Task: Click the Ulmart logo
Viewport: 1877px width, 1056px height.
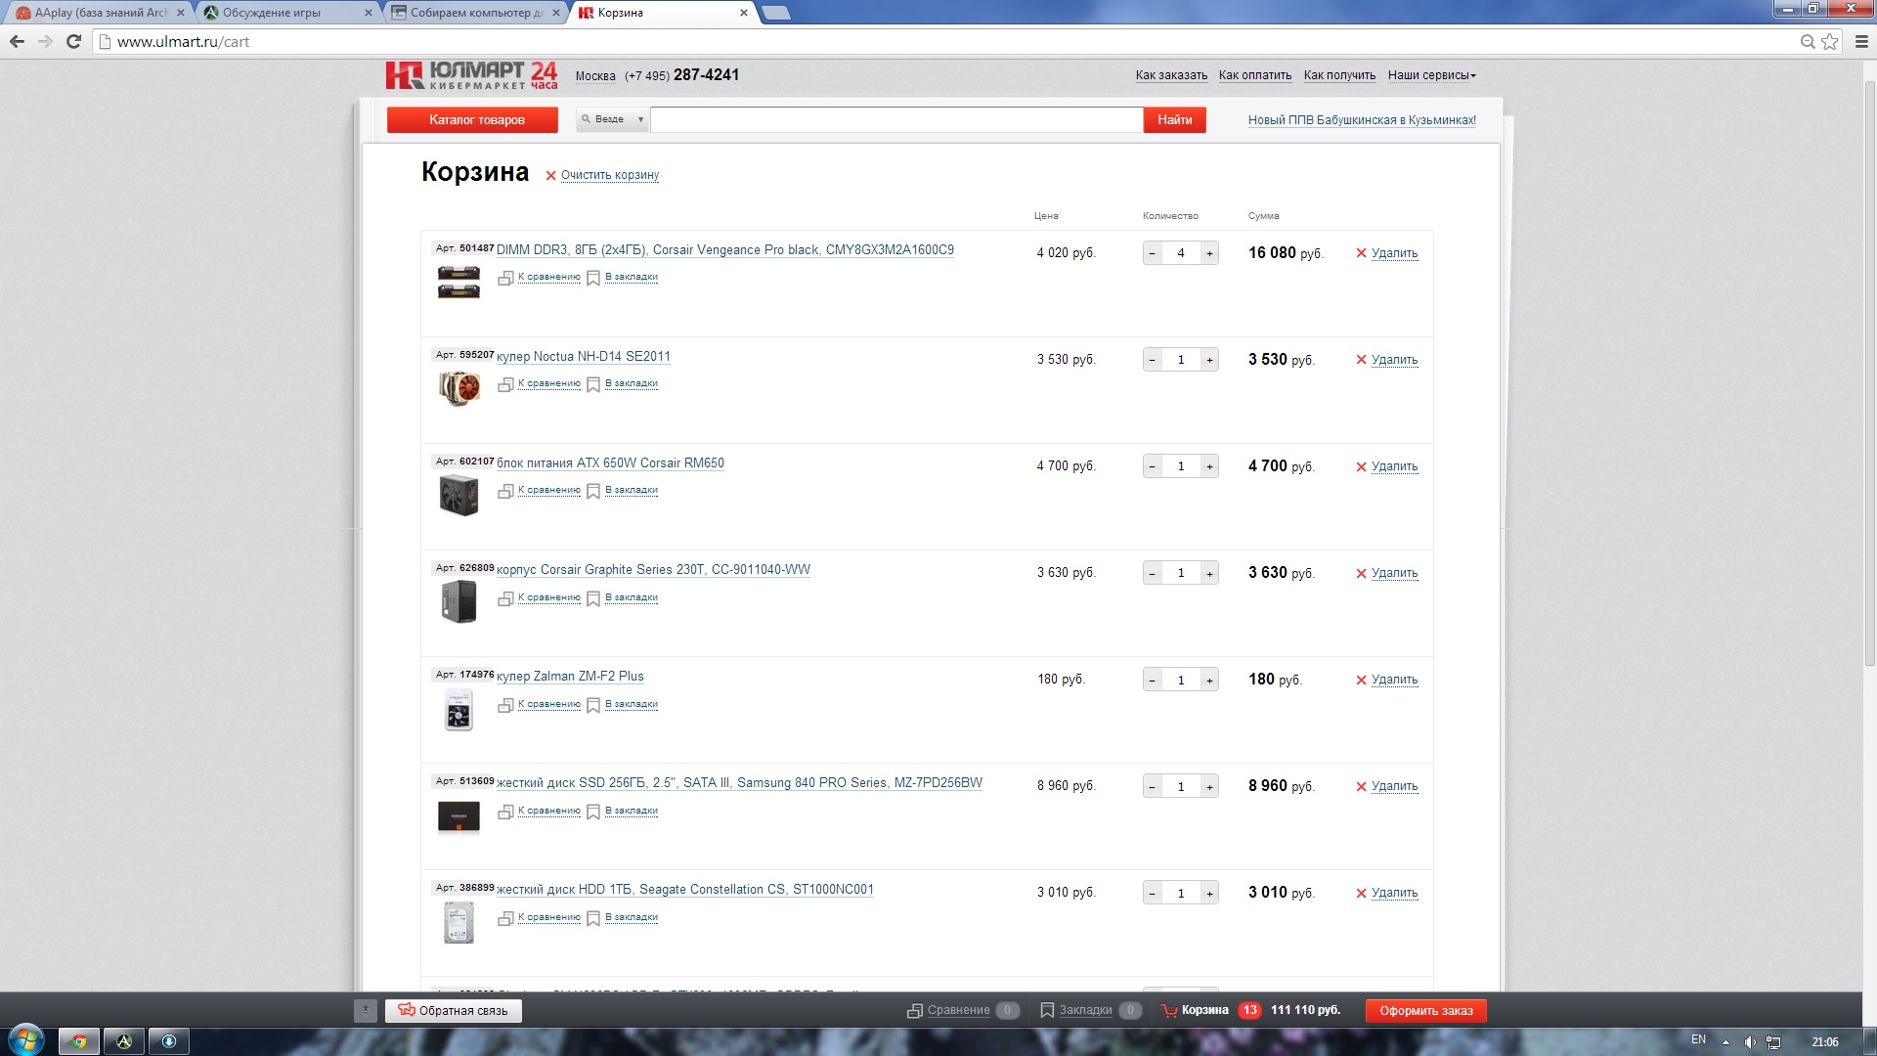Action: (x=471, y=75)
